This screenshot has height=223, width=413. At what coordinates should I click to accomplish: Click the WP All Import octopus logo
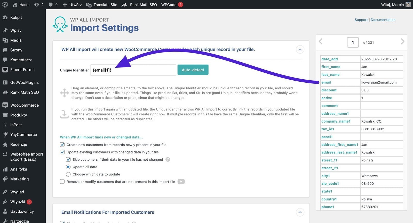60,25
